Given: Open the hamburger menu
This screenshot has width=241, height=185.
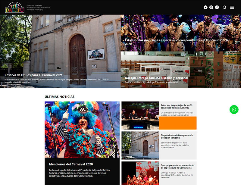Looking at the screenshot, I should 232,7.
